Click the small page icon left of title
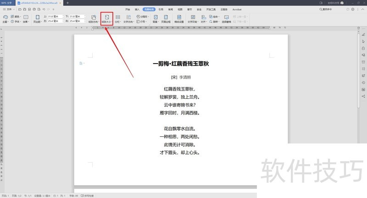 point(81,63)
